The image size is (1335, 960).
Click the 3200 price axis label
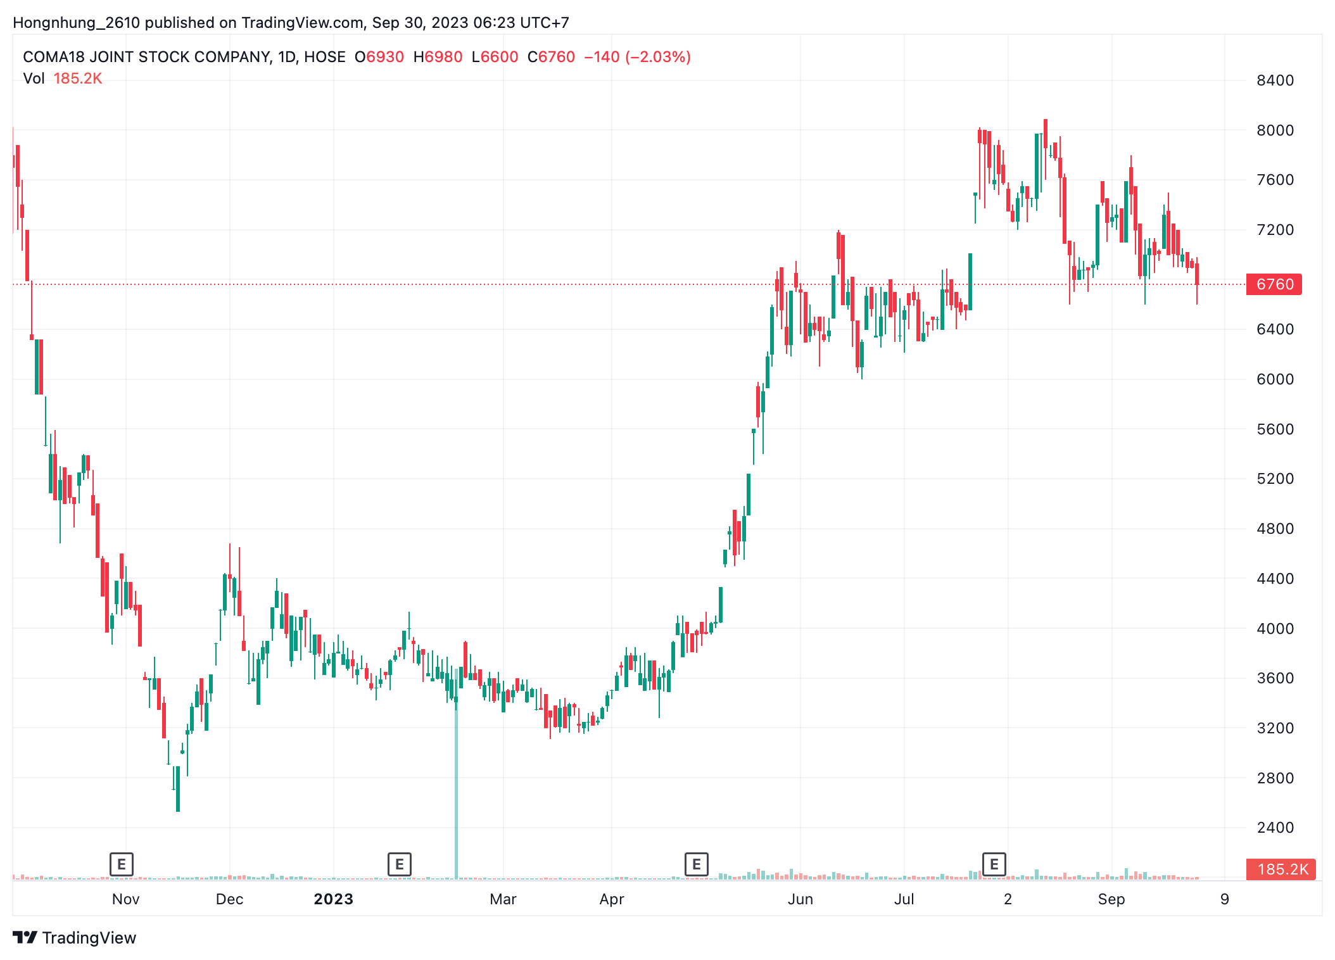pos(1275,728)
